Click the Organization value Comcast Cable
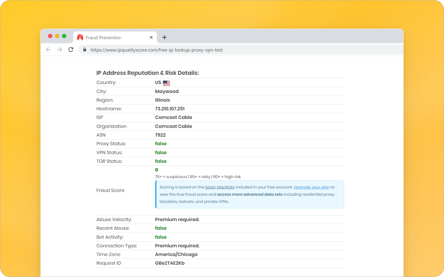The height and width of the screenshot is (277, 444). (x=174, y=126)
